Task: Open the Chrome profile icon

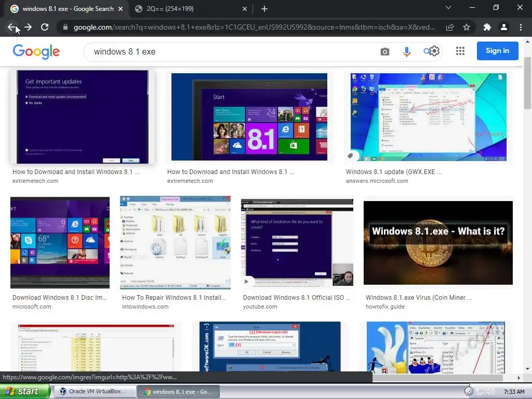Action: pyautogui.click(x=504, y=27)
